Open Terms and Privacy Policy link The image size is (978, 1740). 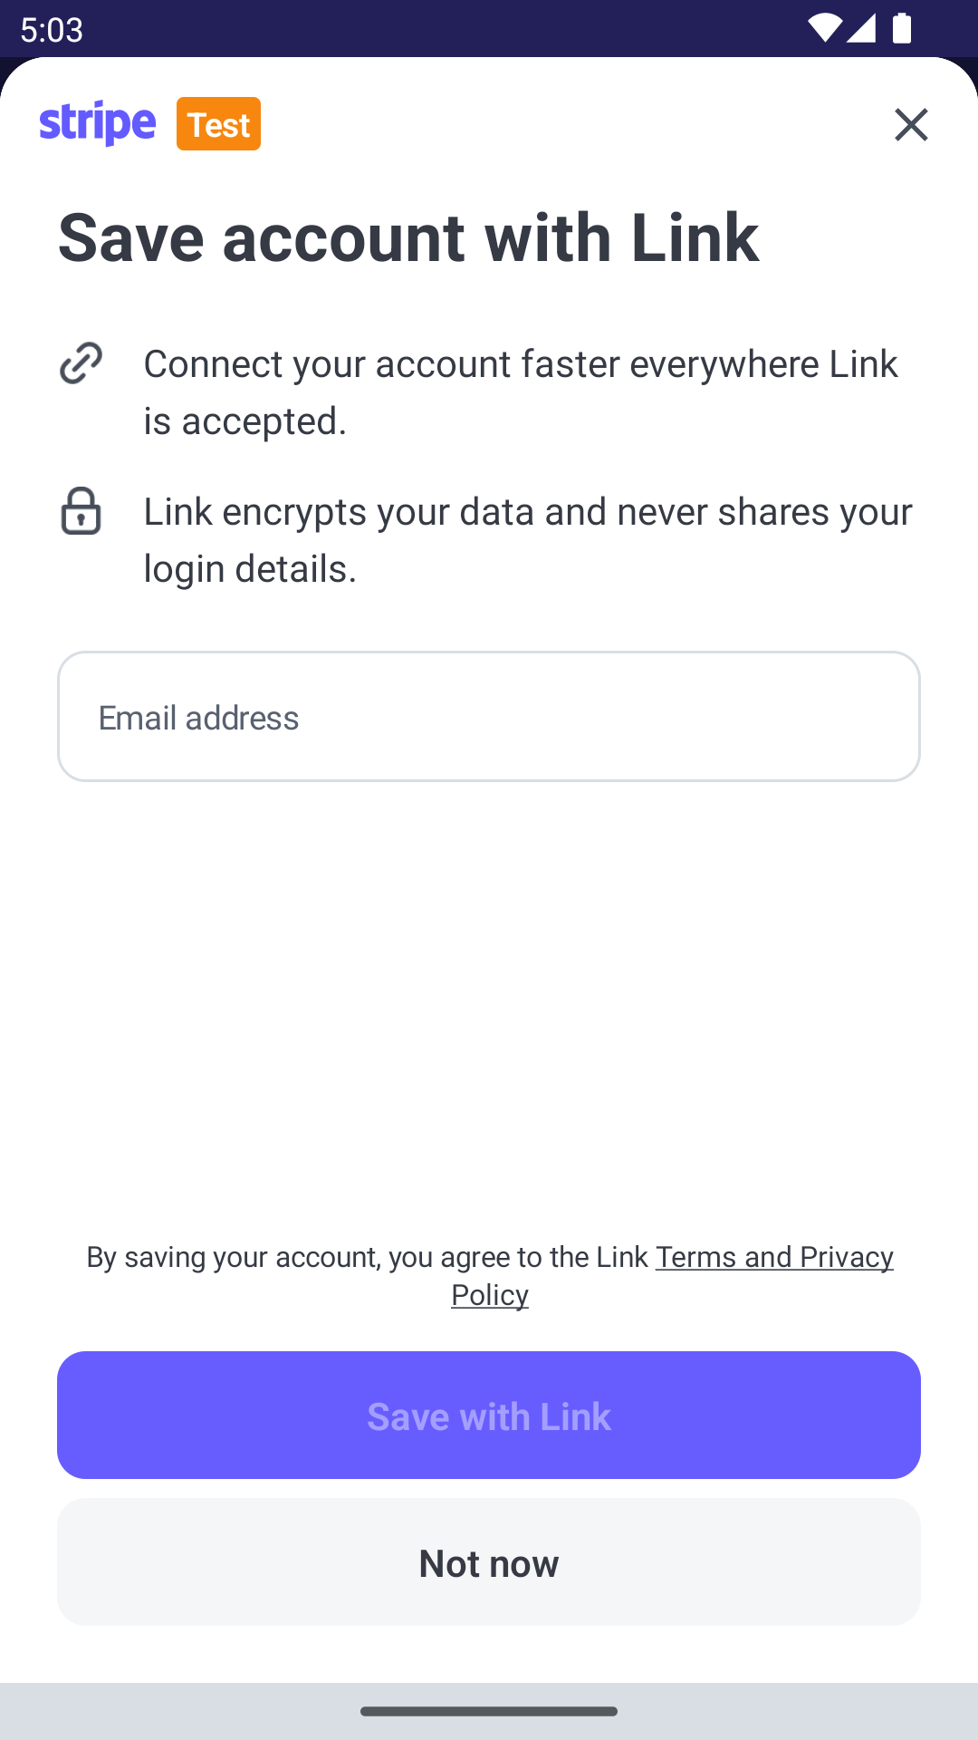(x=774, y=1257)
